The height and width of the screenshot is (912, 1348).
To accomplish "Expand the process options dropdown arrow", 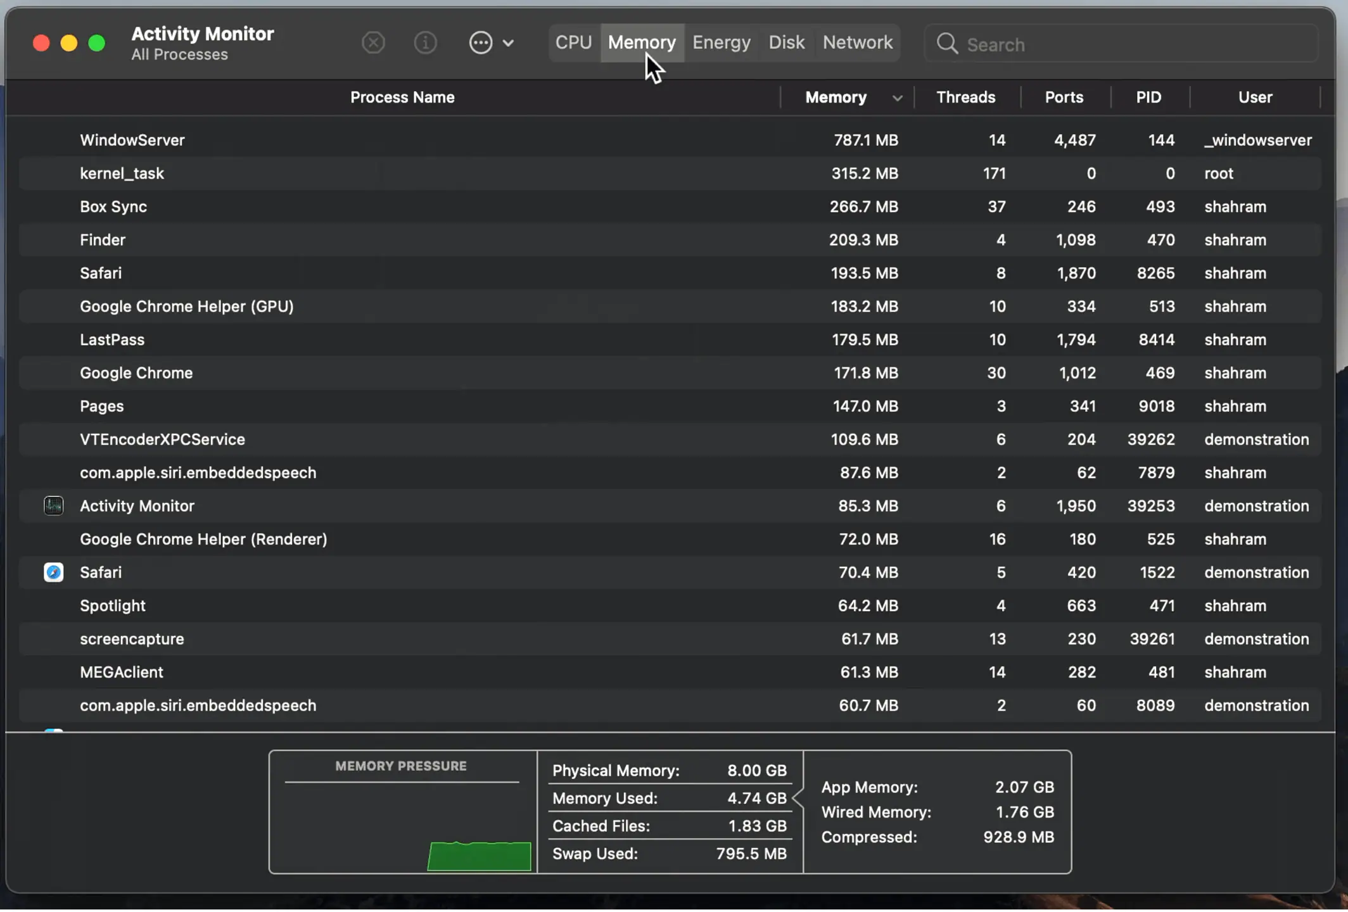I will pyautogui.click(x=508, y=43).
